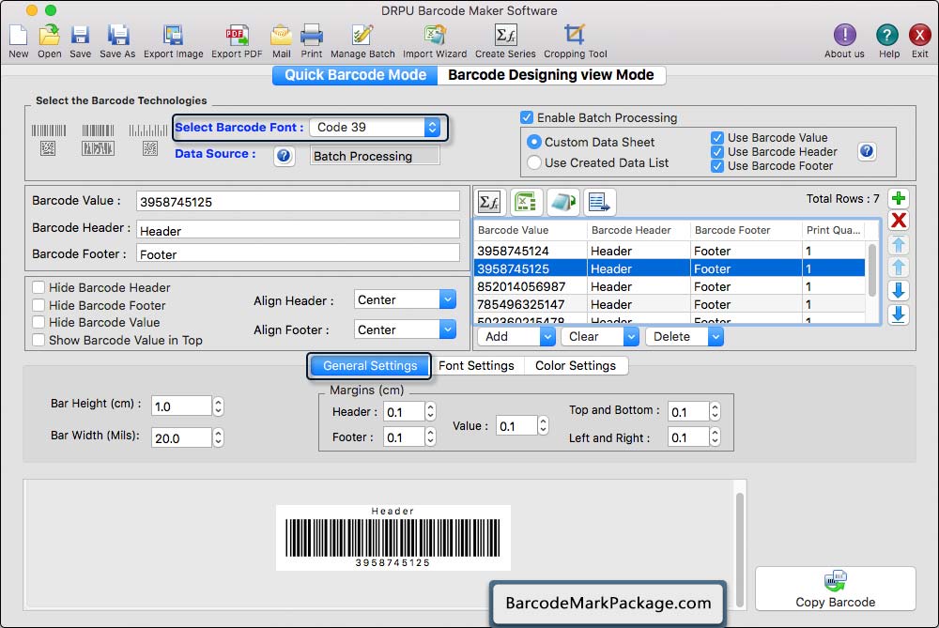Click the Create Series icon

[x=505, y=37]
